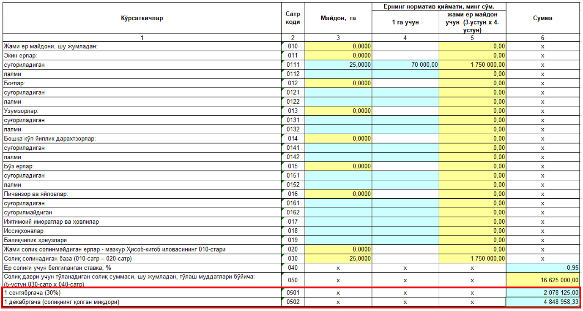583x311 pixels.
Task: Select the 'Жами ер майдони, шу жумладан:' label cell
Action: tap(142, 46)
